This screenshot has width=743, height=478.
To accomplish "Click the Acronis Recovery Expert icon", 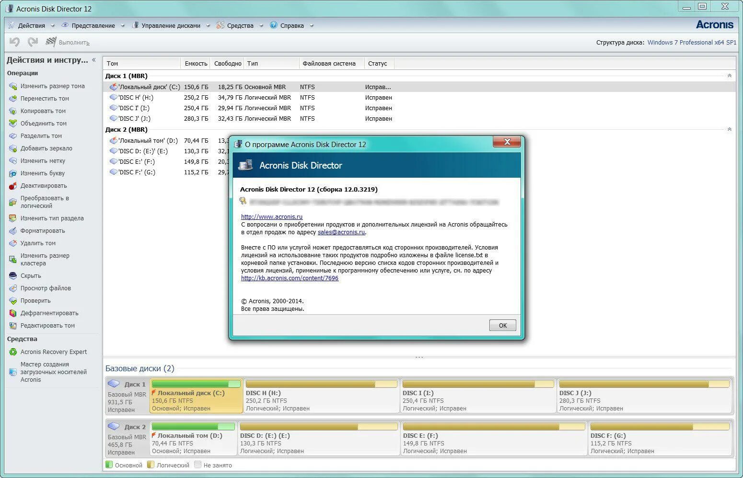I will click(x=13, y=352).
